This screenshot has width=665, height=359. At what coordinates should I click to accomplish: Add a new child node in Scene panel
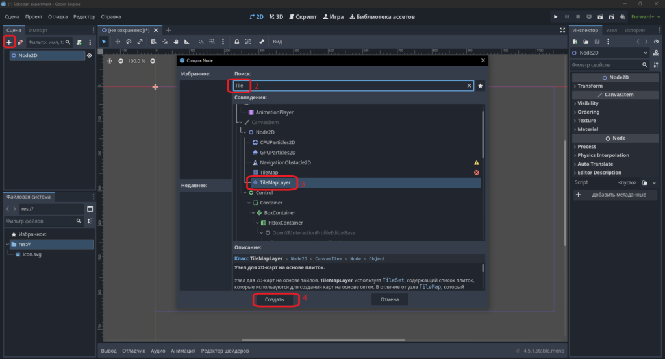[x=9, y=42]
